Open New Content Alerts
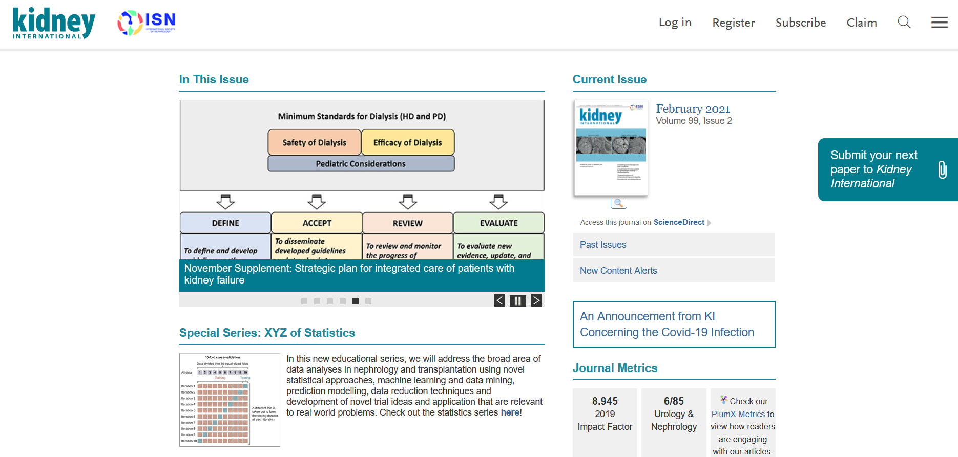The height and width of the screenshot is (457, 958). (674, 271)
